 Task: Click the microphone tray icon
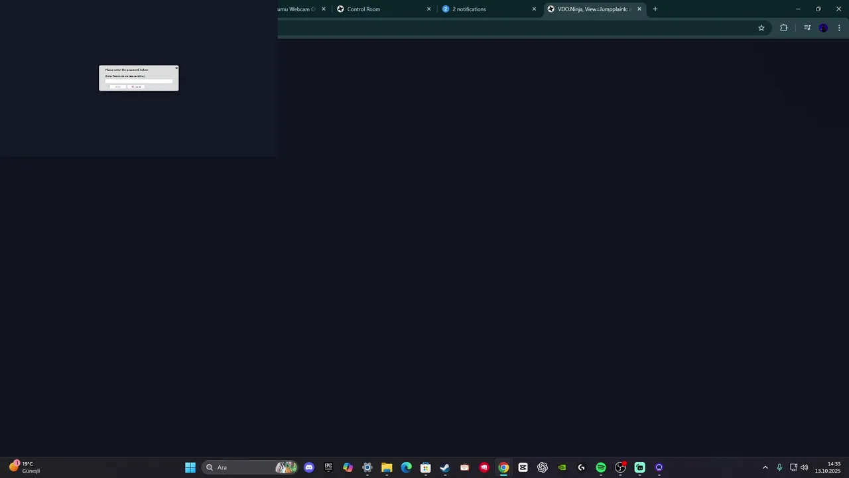pyautogui.click(x=779, y=467)
